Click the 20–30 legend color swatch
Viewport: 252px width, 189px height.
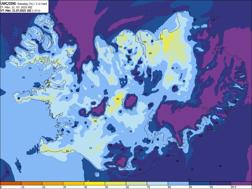pos(53,183)
